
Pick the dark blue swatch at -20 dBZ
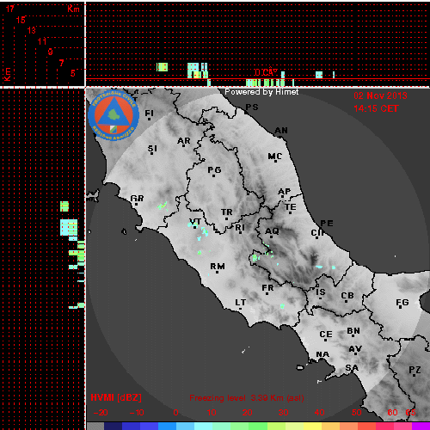click(114, 426)
